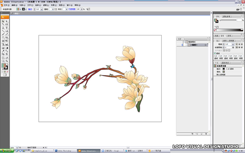This screenshot has height=153, width=245.
Task: Select the black arrow Selection tool
Action: (x=3, y=21)
